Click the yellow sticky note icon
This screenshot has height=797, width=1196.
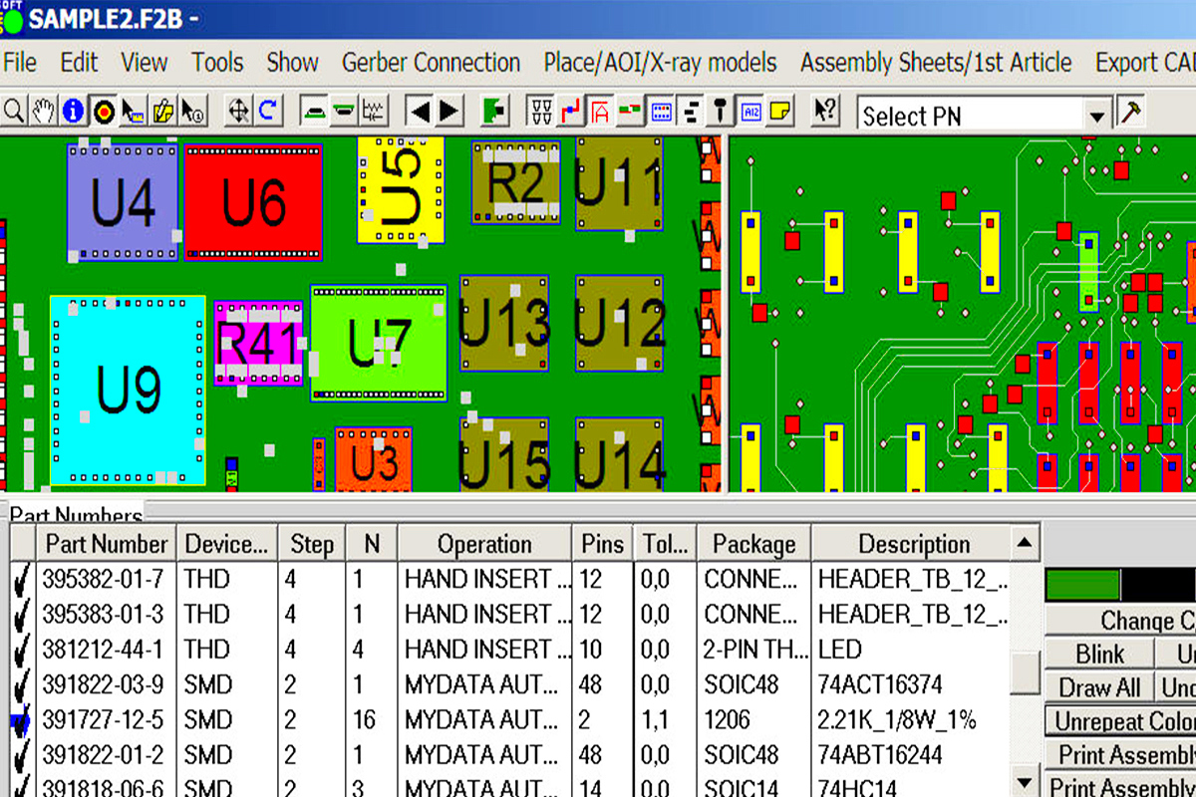click(780, 111)
